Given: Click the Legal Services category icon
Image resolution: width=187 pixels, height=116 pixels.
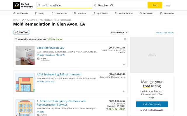Looking at the screenshot, I should (x=94, y=13).
